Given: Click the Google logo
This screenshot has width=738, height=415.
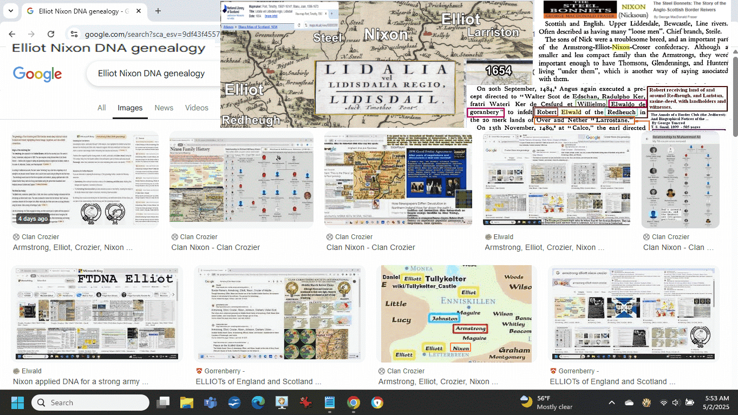Looking at the screenshot, I should [37, 74].
